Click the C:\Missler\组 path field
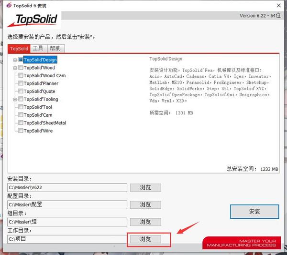 tap(67, 222)
